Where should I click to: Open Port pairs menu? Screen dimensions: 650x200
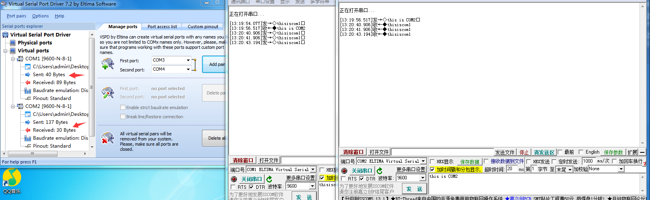coord(16,16)
